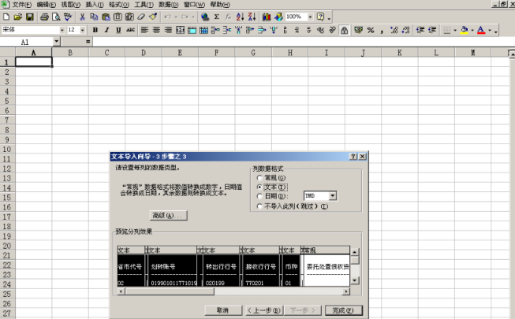Select row header 5 in spreadsheet
This screenshot has height=319, width=515.
point(7,101)
